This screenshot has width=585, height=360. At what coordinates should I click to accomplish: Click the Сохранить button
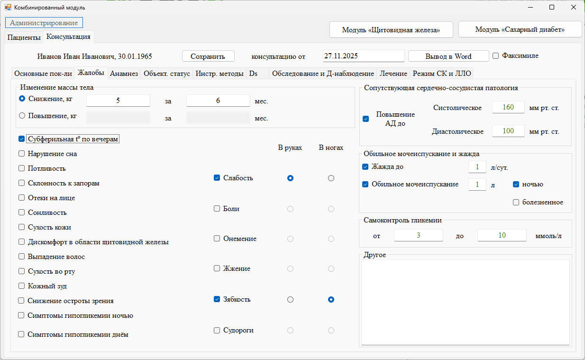(x=208, y=56)
